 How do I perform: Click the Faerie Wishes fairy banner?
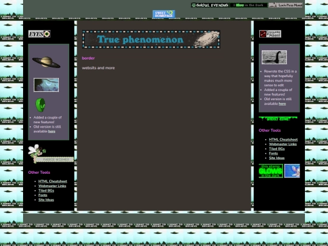[x=51, y=154]
